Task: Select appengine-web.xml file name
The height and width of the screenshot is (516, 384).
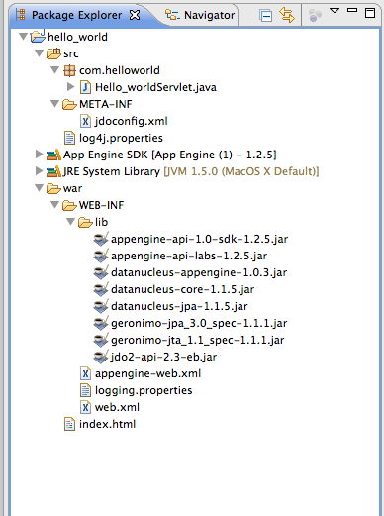Action: [x=147, y=373]
